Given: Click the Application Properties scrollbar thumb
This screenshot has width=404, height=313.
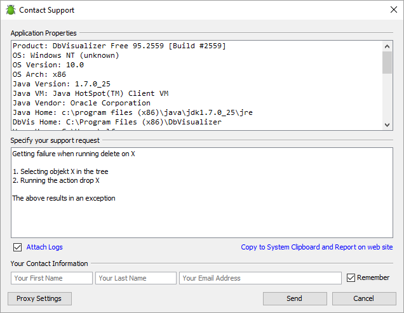Looking at the screenshot, I should (387, 63).
